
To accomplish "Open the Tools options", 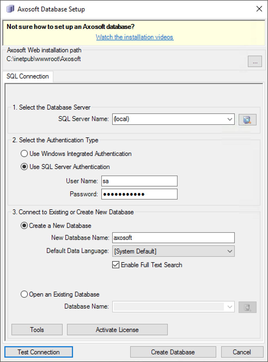I will point(37,330).
